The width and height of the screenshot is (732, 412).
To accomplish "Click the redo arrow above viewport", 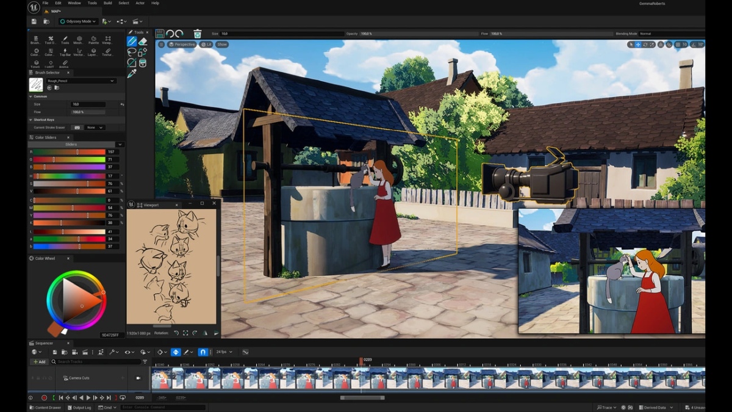I will (x=179, y=34).
